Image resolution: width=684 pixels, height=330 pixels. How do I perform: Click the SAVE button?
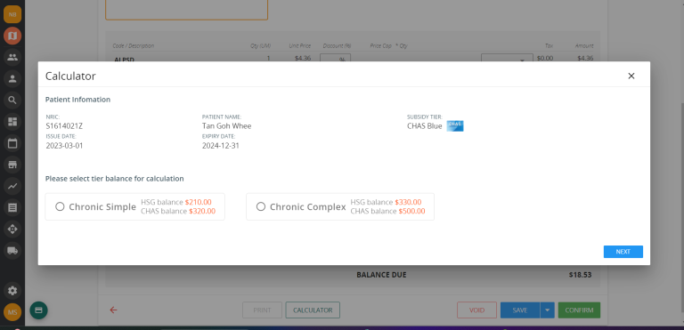pos(520,310)
